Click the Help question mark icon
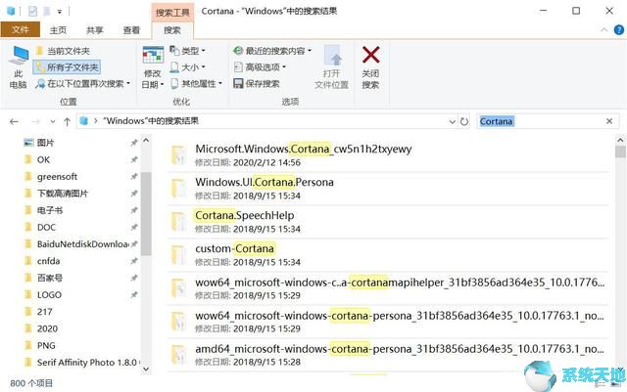This screenshot has height=392, width=627. (618, 30)
